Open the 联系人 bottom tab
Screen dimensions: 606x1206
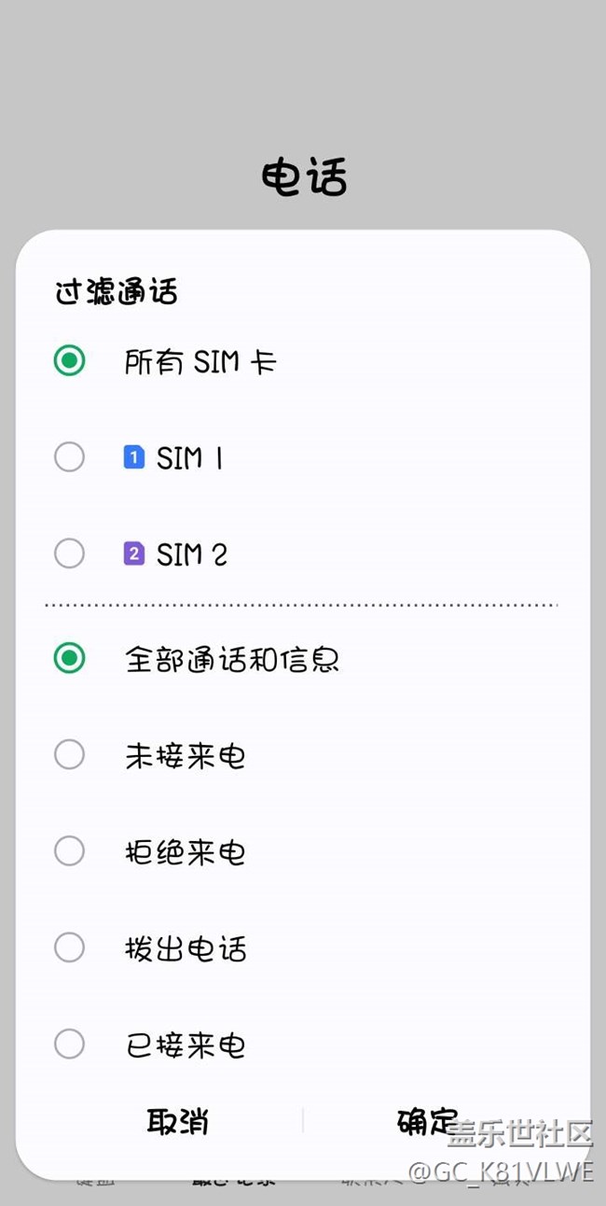point(373,1182)
